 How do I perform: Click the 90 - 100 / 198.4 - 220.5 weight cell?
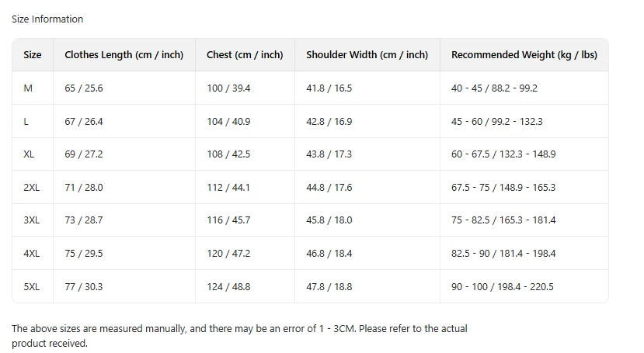point(502,287)
